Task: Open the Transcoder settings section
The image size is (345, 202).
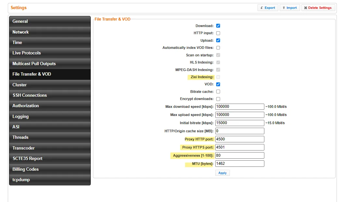Action: click(50, 148)
